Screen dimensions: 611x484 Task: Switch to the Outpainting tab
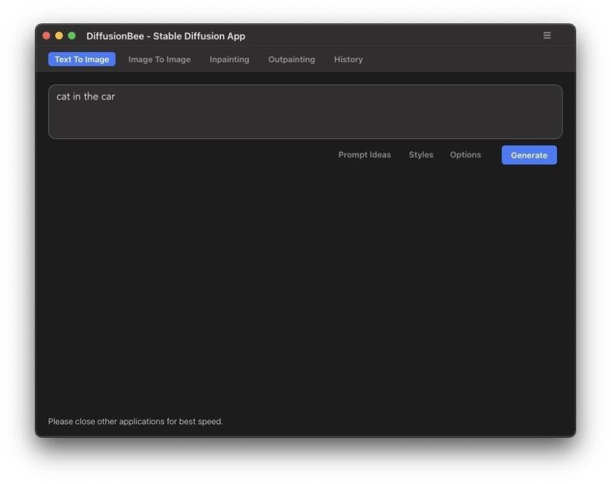pyautogui.click(x=291, y=59)
